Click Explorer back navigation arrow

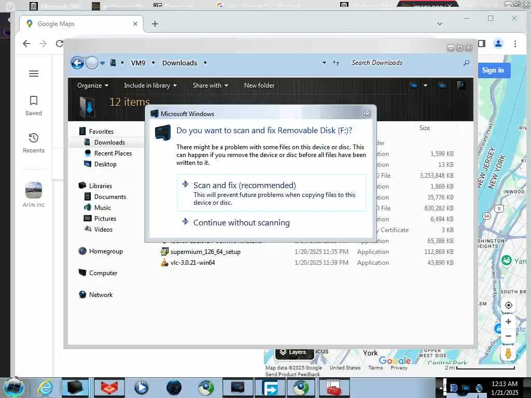pos(77,63)
